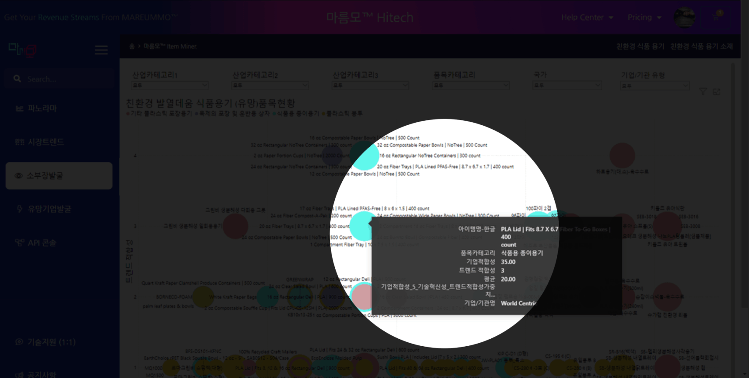Select 시장트렌드 in the sidebar

coord(45,142)
